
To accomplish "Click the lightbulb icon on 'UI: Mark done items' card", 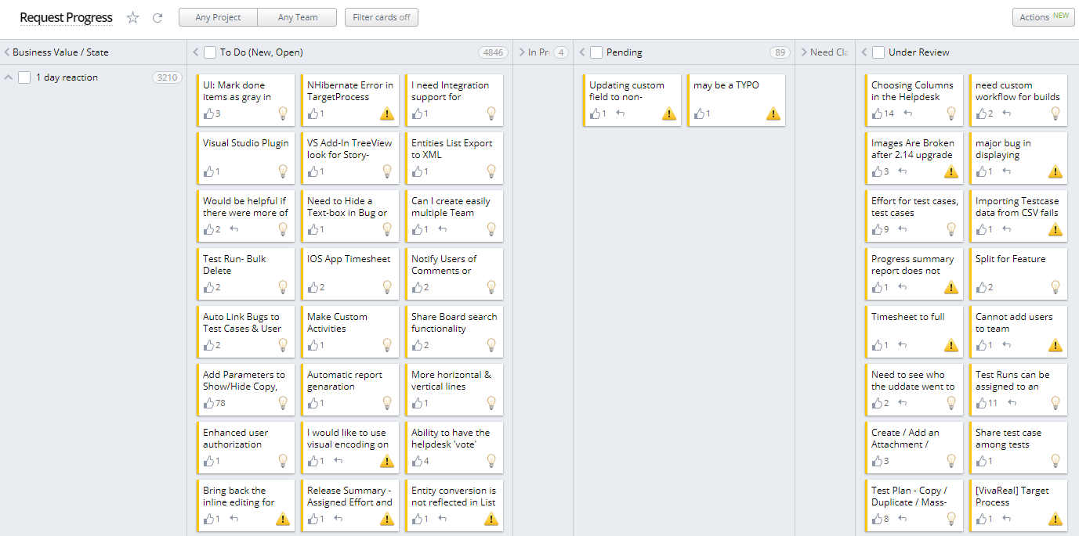I will (282, 113).
